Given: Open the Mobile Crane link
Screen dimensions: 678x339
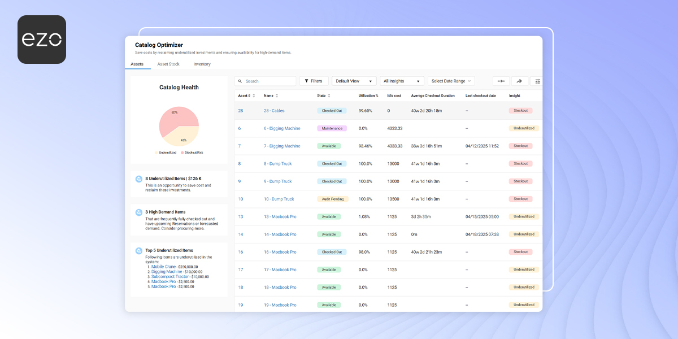Looking at the screenshot, I should click(163, 267).
